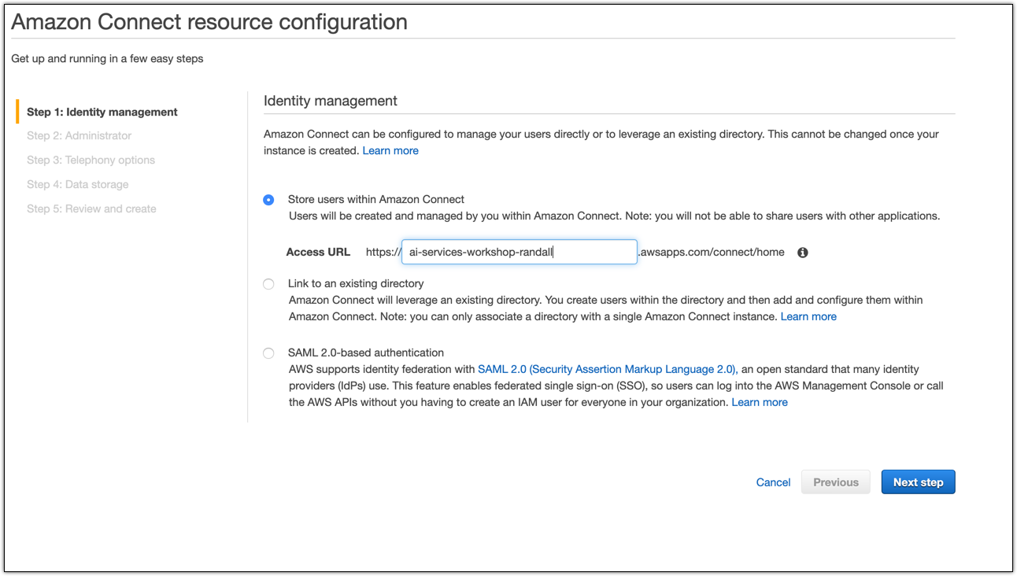The image size is (1017, 576).
Task: Click the Amazon Connect resource configuration title
Action: pyautogui.click(x=209, y=22)
